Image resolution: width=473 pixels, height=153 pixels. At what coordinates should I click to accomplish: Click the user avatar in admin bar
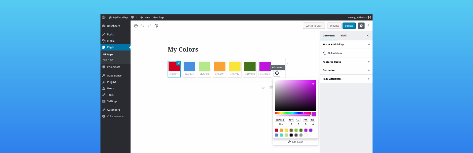click(369, 17)
